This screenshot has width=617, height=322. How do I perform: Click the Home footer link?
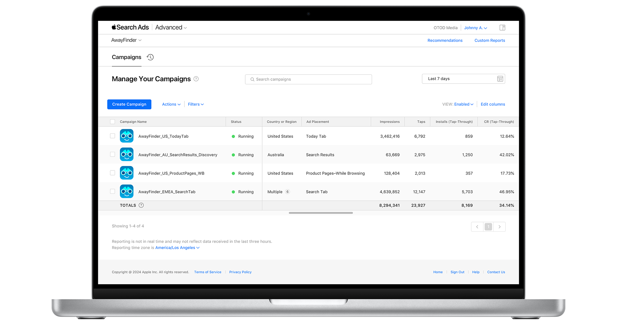pyautogui.click(x=438, y=272)
